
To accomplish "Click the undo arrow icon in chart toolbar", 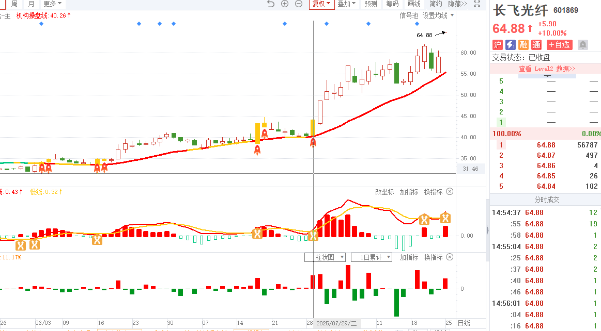I will 271,4.
